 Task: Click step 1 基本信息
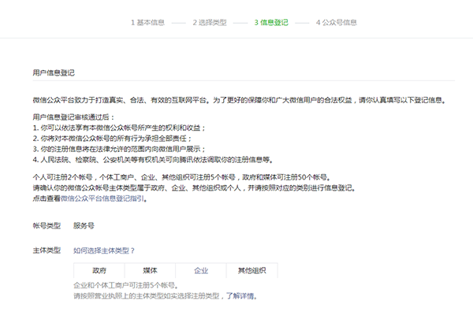[x=148, y=23]
